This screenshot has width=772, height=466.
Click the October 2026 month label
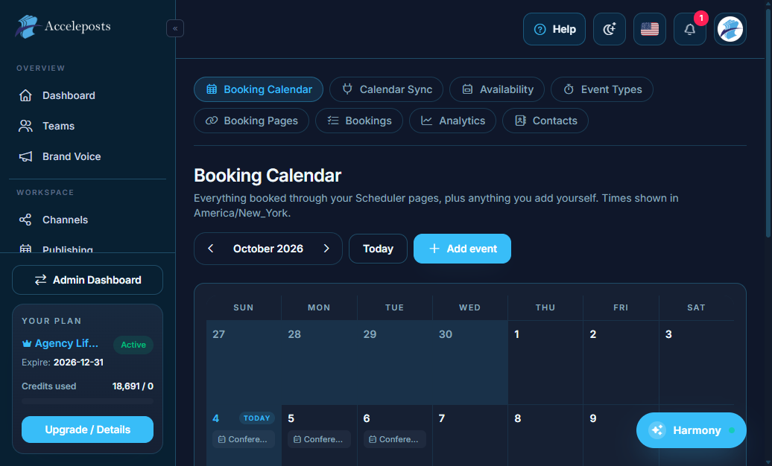(268, 249)
